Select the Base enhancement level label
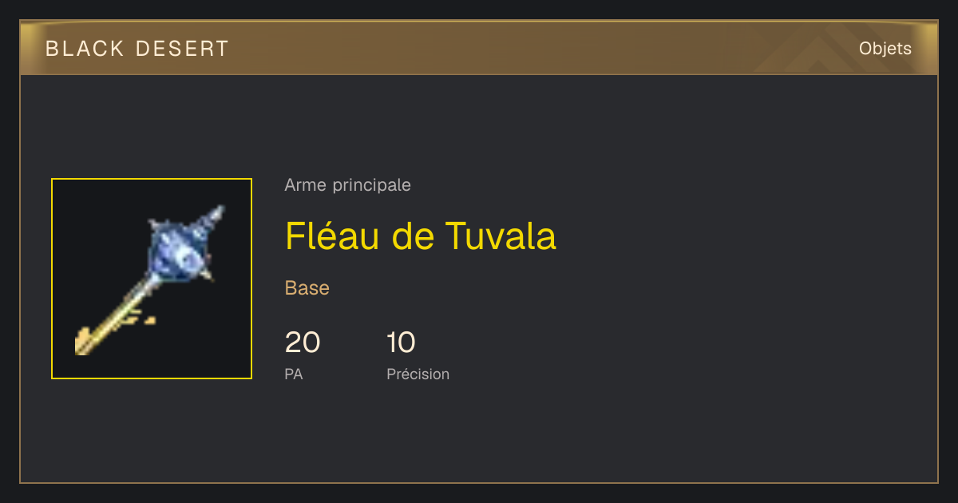 (x=307, y=288)
